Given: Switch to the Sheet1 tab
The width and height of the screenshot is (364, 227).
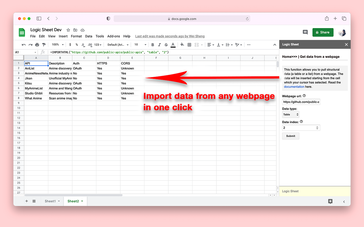Looking at the screenshot, I should 50,201.
